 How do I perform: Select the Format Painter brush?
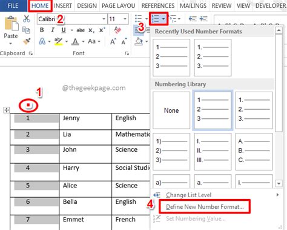pos(27,41)
